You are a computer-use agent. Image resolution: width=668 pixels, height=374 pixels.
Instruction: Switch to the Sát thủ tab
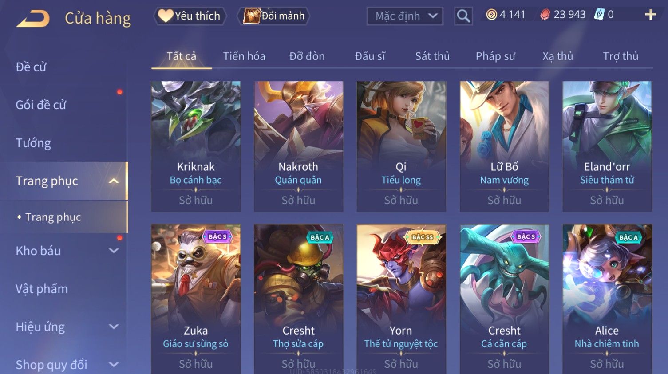tap(432, 56)
